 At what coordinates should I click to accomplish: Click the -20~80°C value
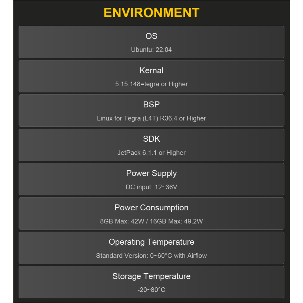click(x=151, y=290)
